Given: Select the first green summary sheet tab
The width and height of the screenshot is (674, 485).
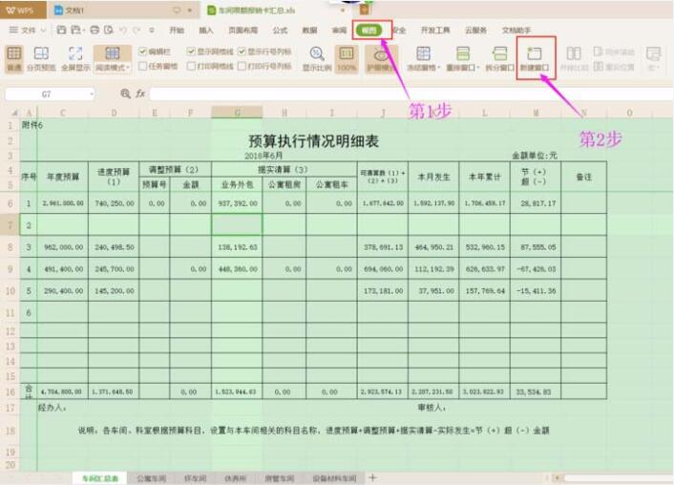Looking at the screenshot, I should point(100,478).
